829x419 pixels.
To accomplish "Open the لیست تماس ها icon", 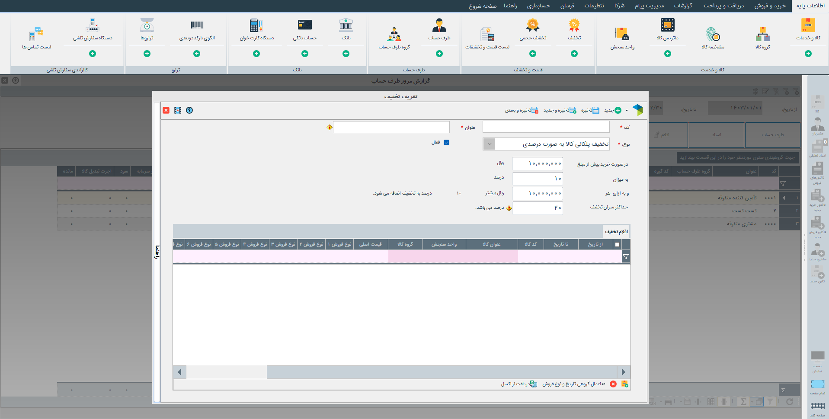I will [36, 34].
